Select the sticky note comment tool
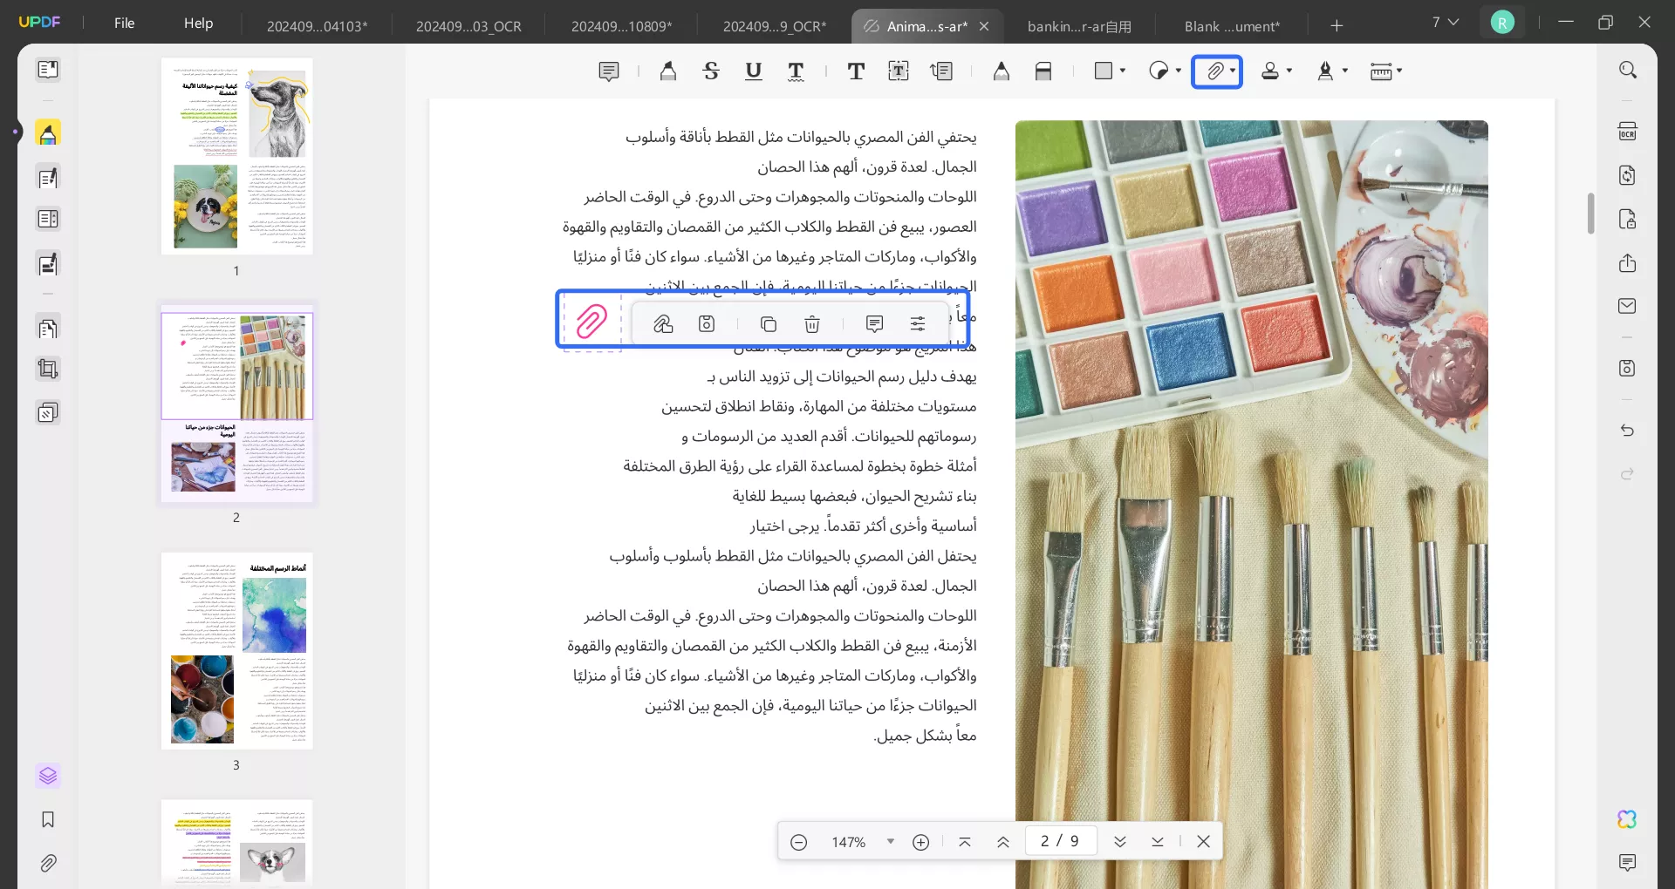This screenshot has width=1675, height=889. 609,71
